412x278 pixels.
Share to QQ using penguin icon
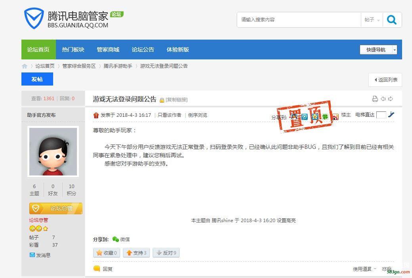[294, 116]
